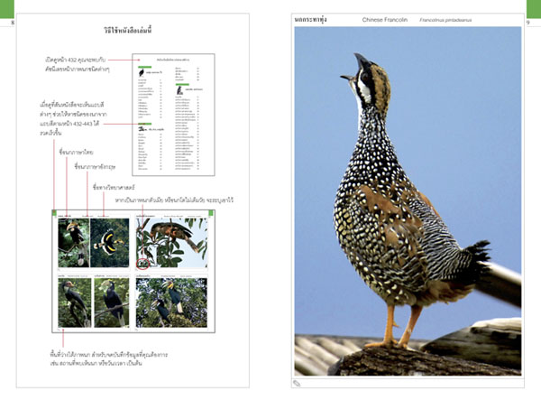The height and width of the screenshot is (400, 541).
Task: Click the caption mentioning pages 432-443
Action: pyautogui.click(x=73, y=118)
